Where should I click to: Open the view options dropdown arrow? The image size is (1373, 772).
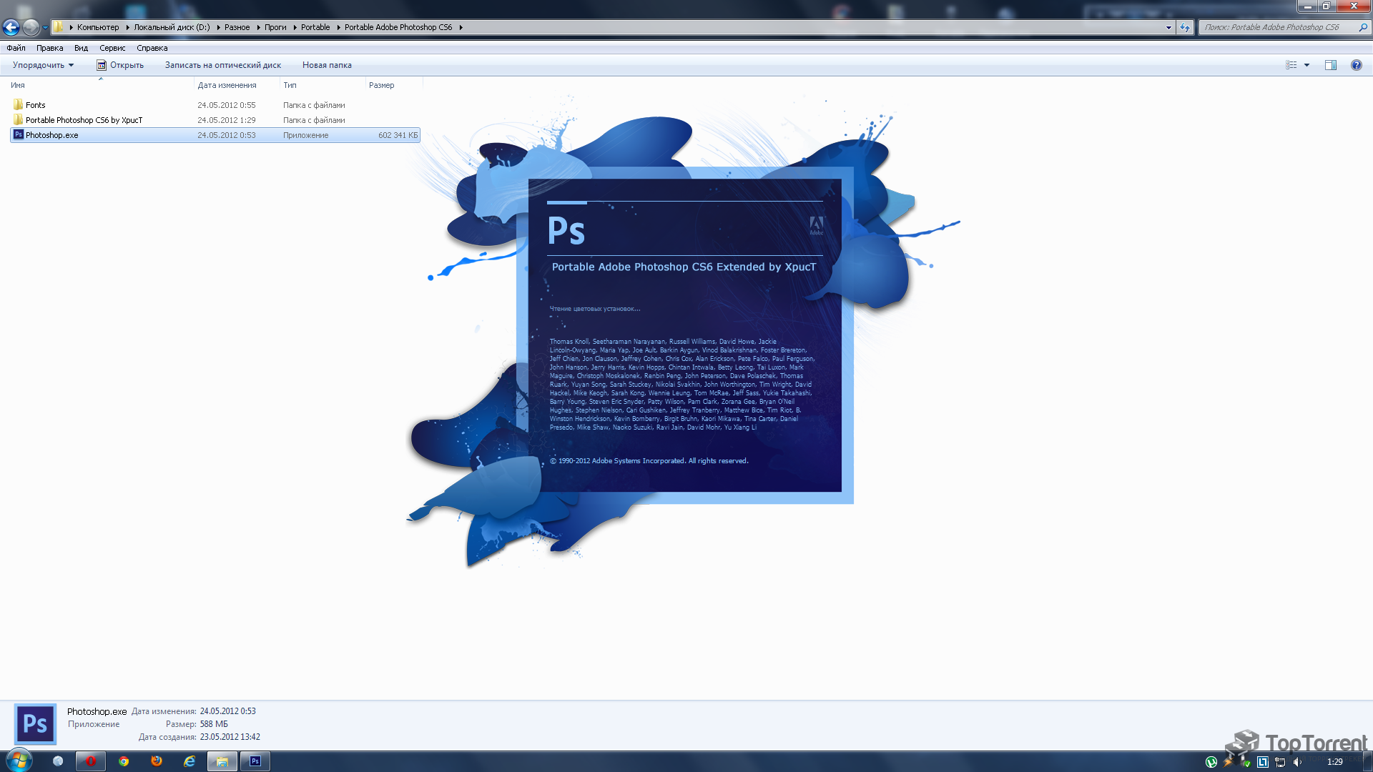[x=1306, y=65]
